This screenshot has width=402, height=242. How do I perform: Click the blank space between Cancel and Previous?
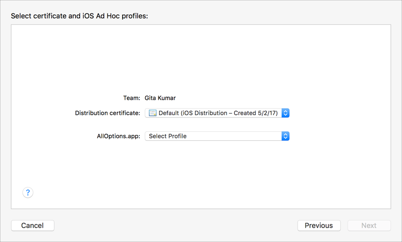coord(175,225)
